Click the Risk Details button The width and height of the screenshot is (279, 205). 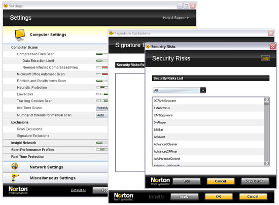(x=255, y=181)
